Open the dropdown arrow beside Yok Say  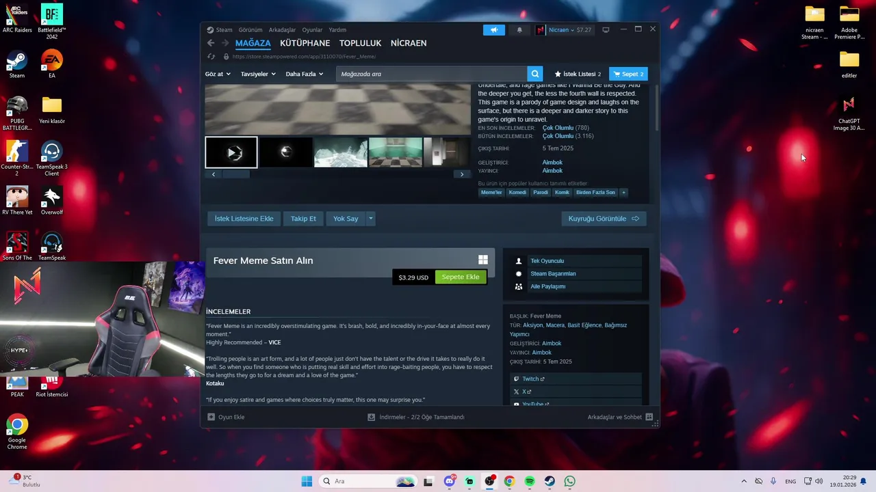tap(370, 219)
